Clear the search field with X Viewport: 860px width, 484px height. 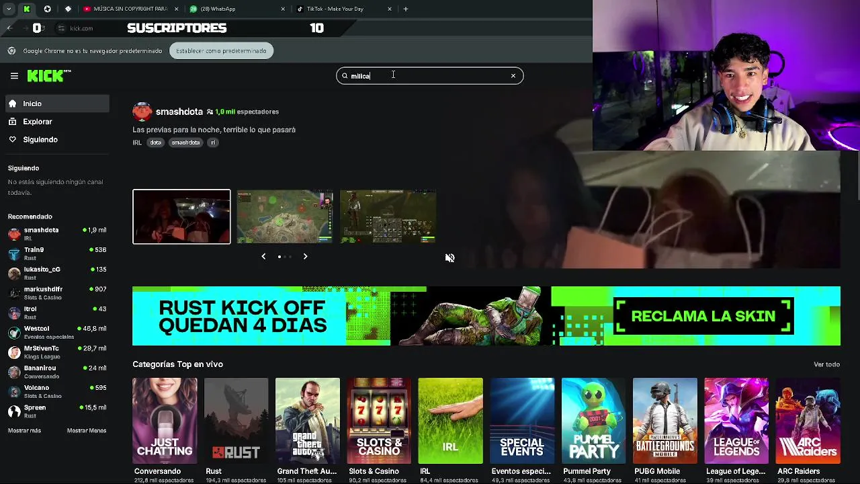point(513,76)
